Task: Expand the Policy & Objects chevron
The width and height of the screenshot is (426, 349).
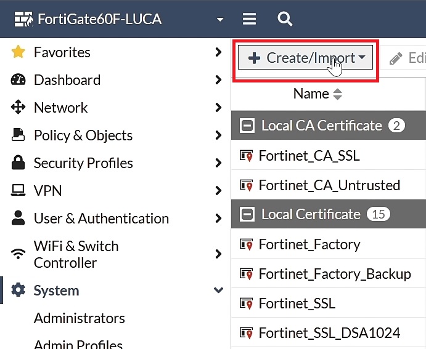Action: 218,135
